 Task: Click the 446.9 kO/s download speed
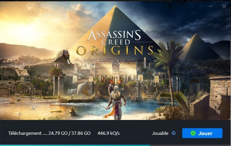point(109,133)
